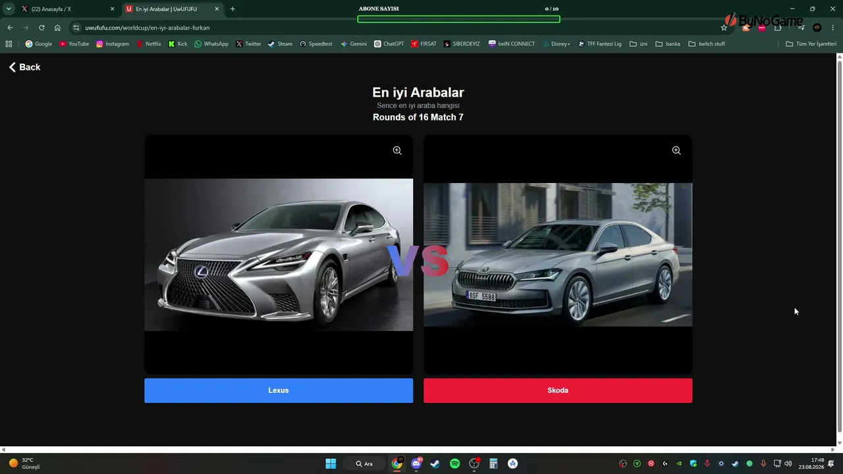The image size is (843, 474).
Task: Open the SIBERDEYIZ bookmark
Action: (x=462, y=44)
